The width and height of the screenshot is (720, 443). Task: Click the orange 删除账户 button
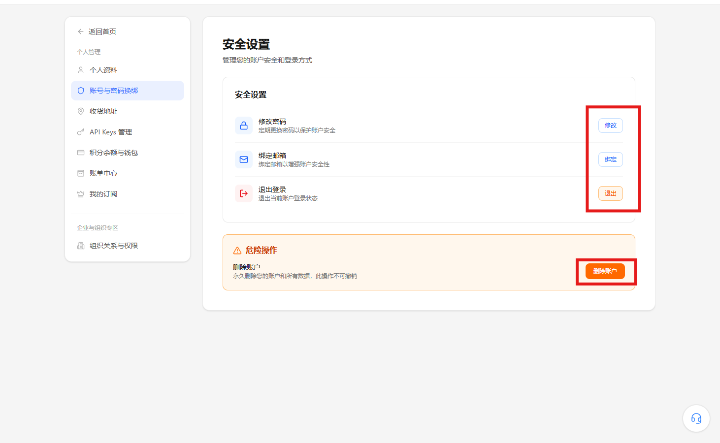pyautogui.click(x=605, y=271)
